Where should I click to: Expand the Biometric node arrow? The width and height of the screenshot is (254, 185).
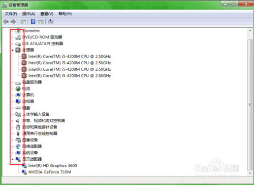[x=12, y=31]
